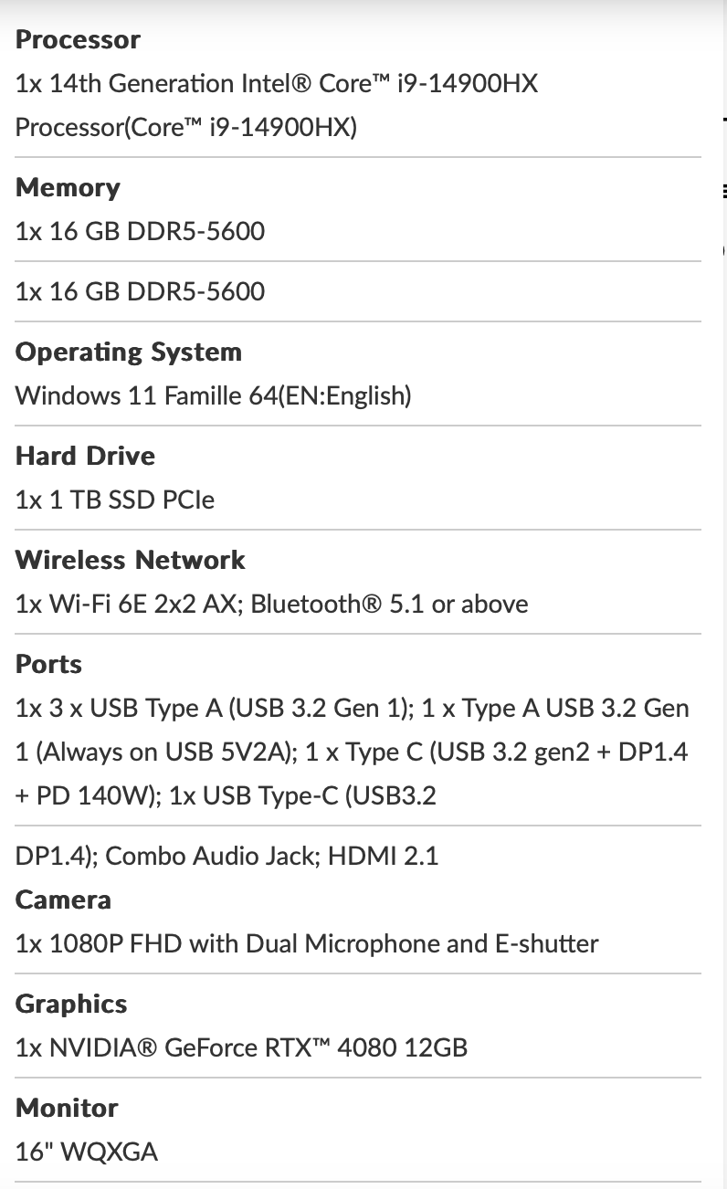Click the Combo Audio Jack HDMI 2.1 line
Screen dimensions: 727x1189
coord(227,856)
